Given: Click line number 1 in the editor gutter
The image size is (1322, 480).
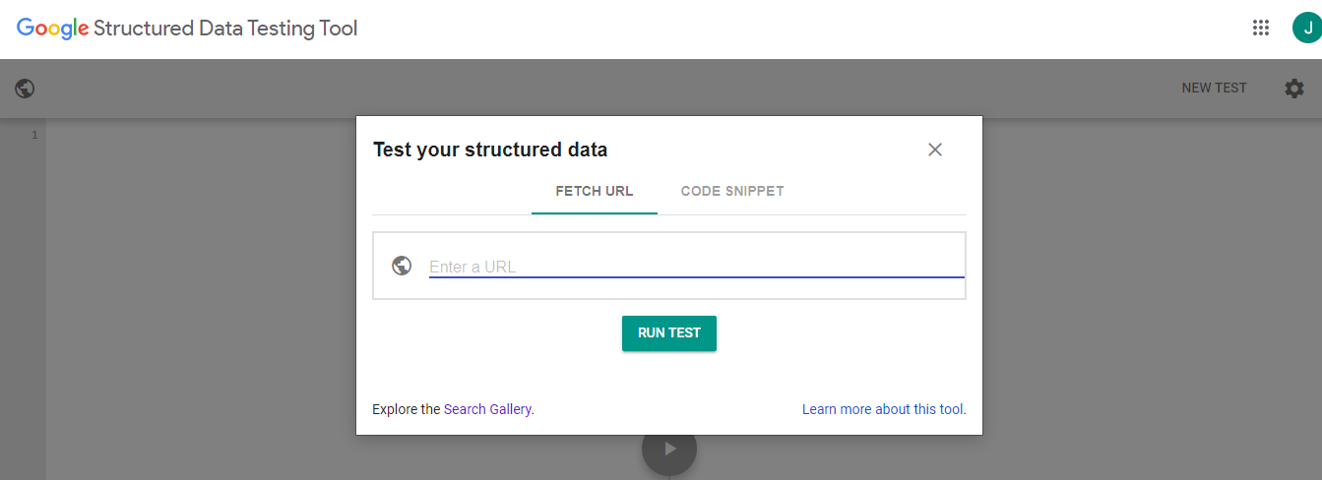Looking at the screenshot, I should click(x=34, y=135).
